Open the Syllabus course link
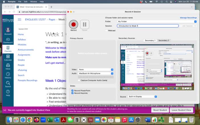Viewport: 200px width, 125px height. point(22,39)
